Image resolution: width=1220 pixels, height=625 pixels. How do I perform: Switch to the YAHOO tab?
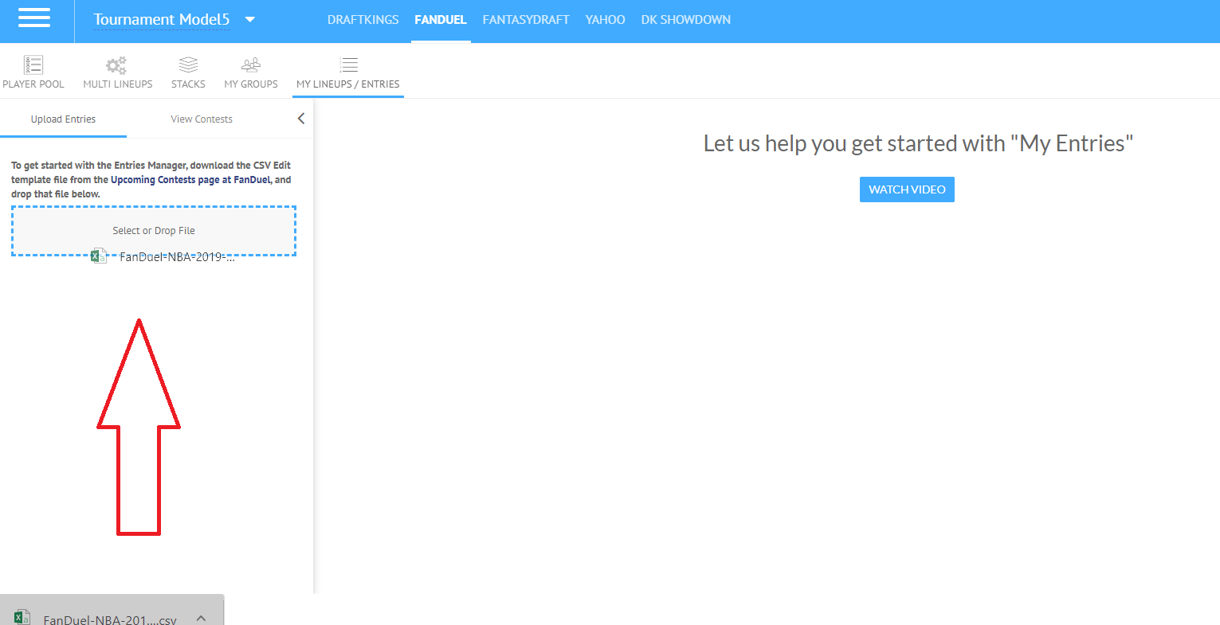coord(605,19)
